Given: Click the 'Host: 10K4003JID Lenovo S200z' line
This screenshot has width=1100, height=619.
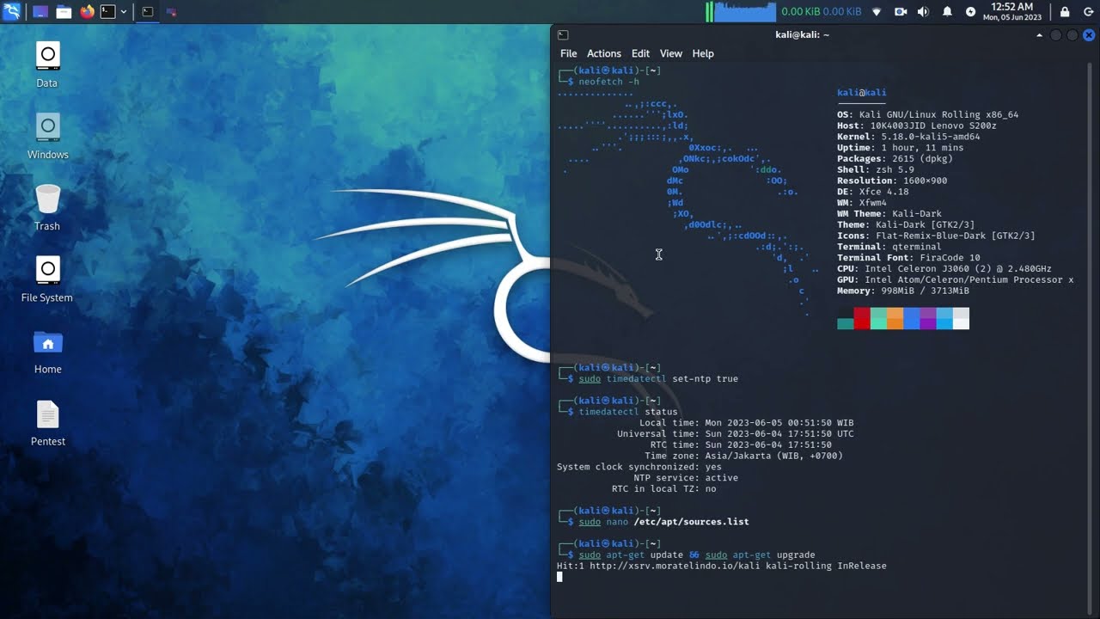Looking at the screenshot, I should (x=917, y=126).
